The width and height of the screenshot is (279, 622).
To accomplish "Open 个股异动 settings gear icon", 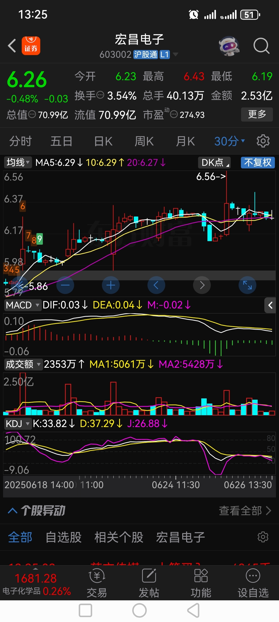I will [x=263, y=537].
